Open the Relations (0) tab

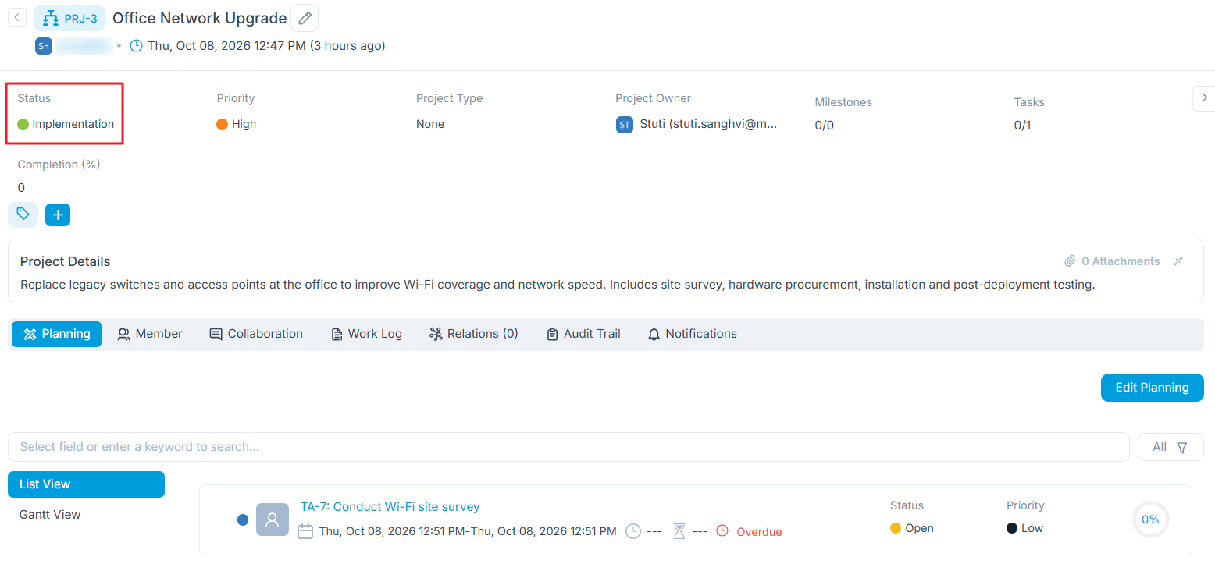coord(474,334)
